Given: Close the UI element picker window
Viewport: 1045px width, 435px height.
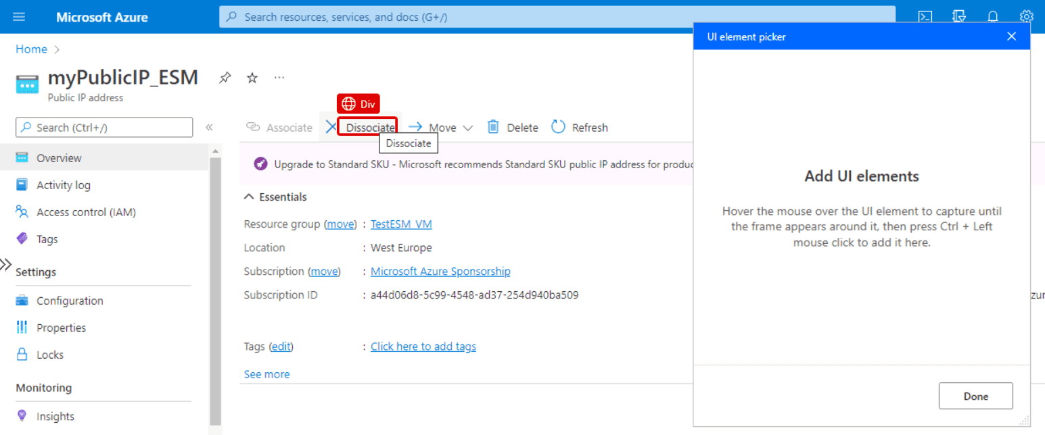Looking at the screenshot, I should (1011, 36).
